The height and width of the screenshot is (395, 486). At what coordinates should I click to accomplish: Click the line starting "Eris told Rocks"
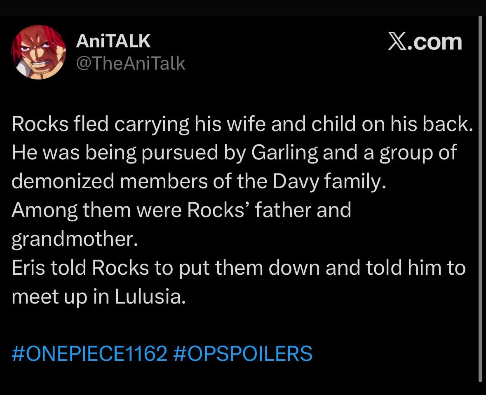tap(238, 268)
